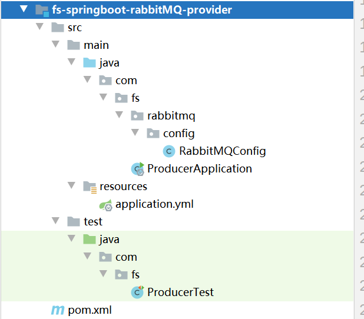Collapse the com package arrow under main
Image resolution: width=364 pixels, height=319 pixels.
[87, 79]
